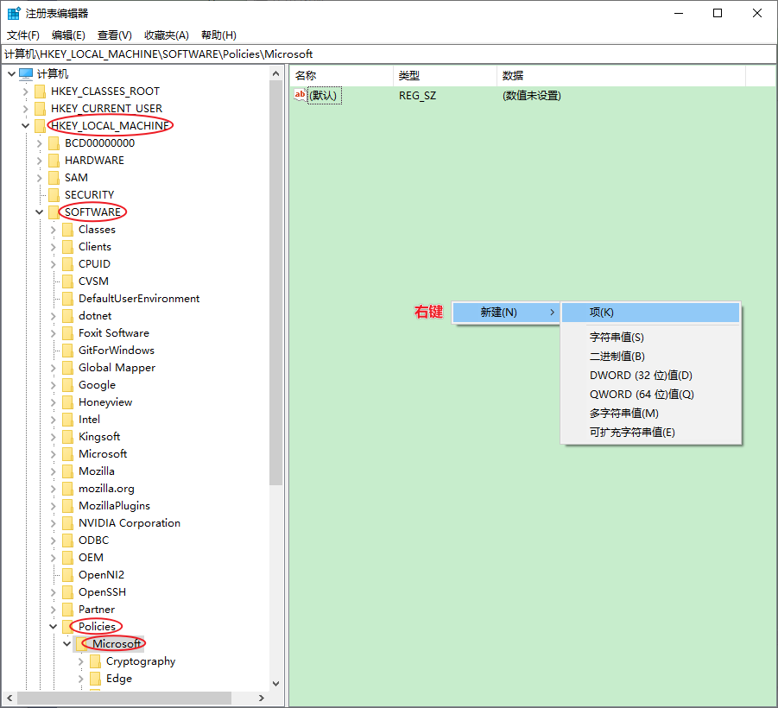The image size is (778, 708).
Task: Click the ODBC folder icon
Action: click(x=68, y=540)
